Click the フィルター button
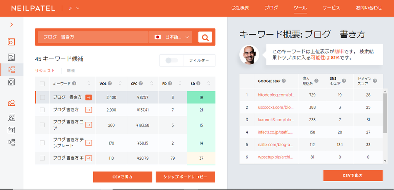Image resolution: width=394 pixels, height=190 pixels. pos(199,60)
